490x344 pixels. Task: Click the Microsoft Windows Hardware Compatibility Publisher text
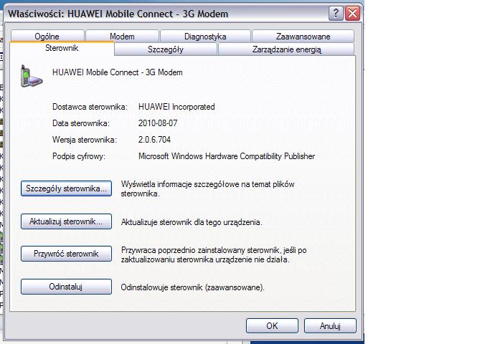click(226, 156)
